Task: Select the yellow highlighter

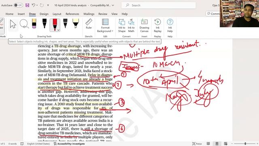Action: [76, 24]
